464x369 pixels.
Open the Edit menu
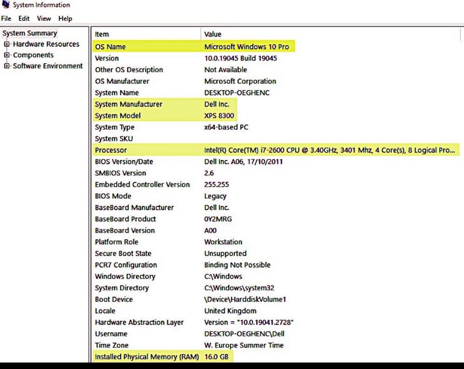pos(24,18)
